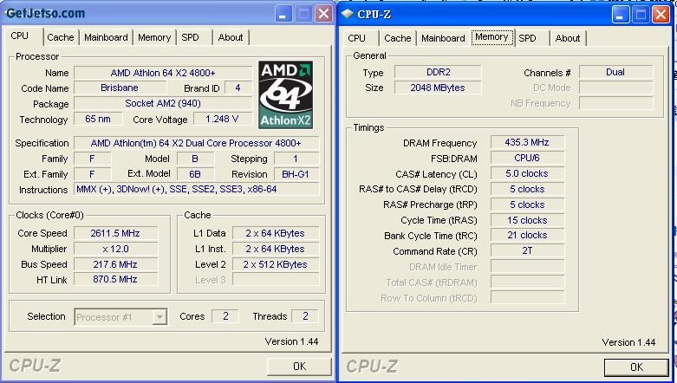Image resolution: width=677 pixels, height=383 pixels.
Task: Click L1 Data value 2 x 64 KBytes
Action: (276, 234)
